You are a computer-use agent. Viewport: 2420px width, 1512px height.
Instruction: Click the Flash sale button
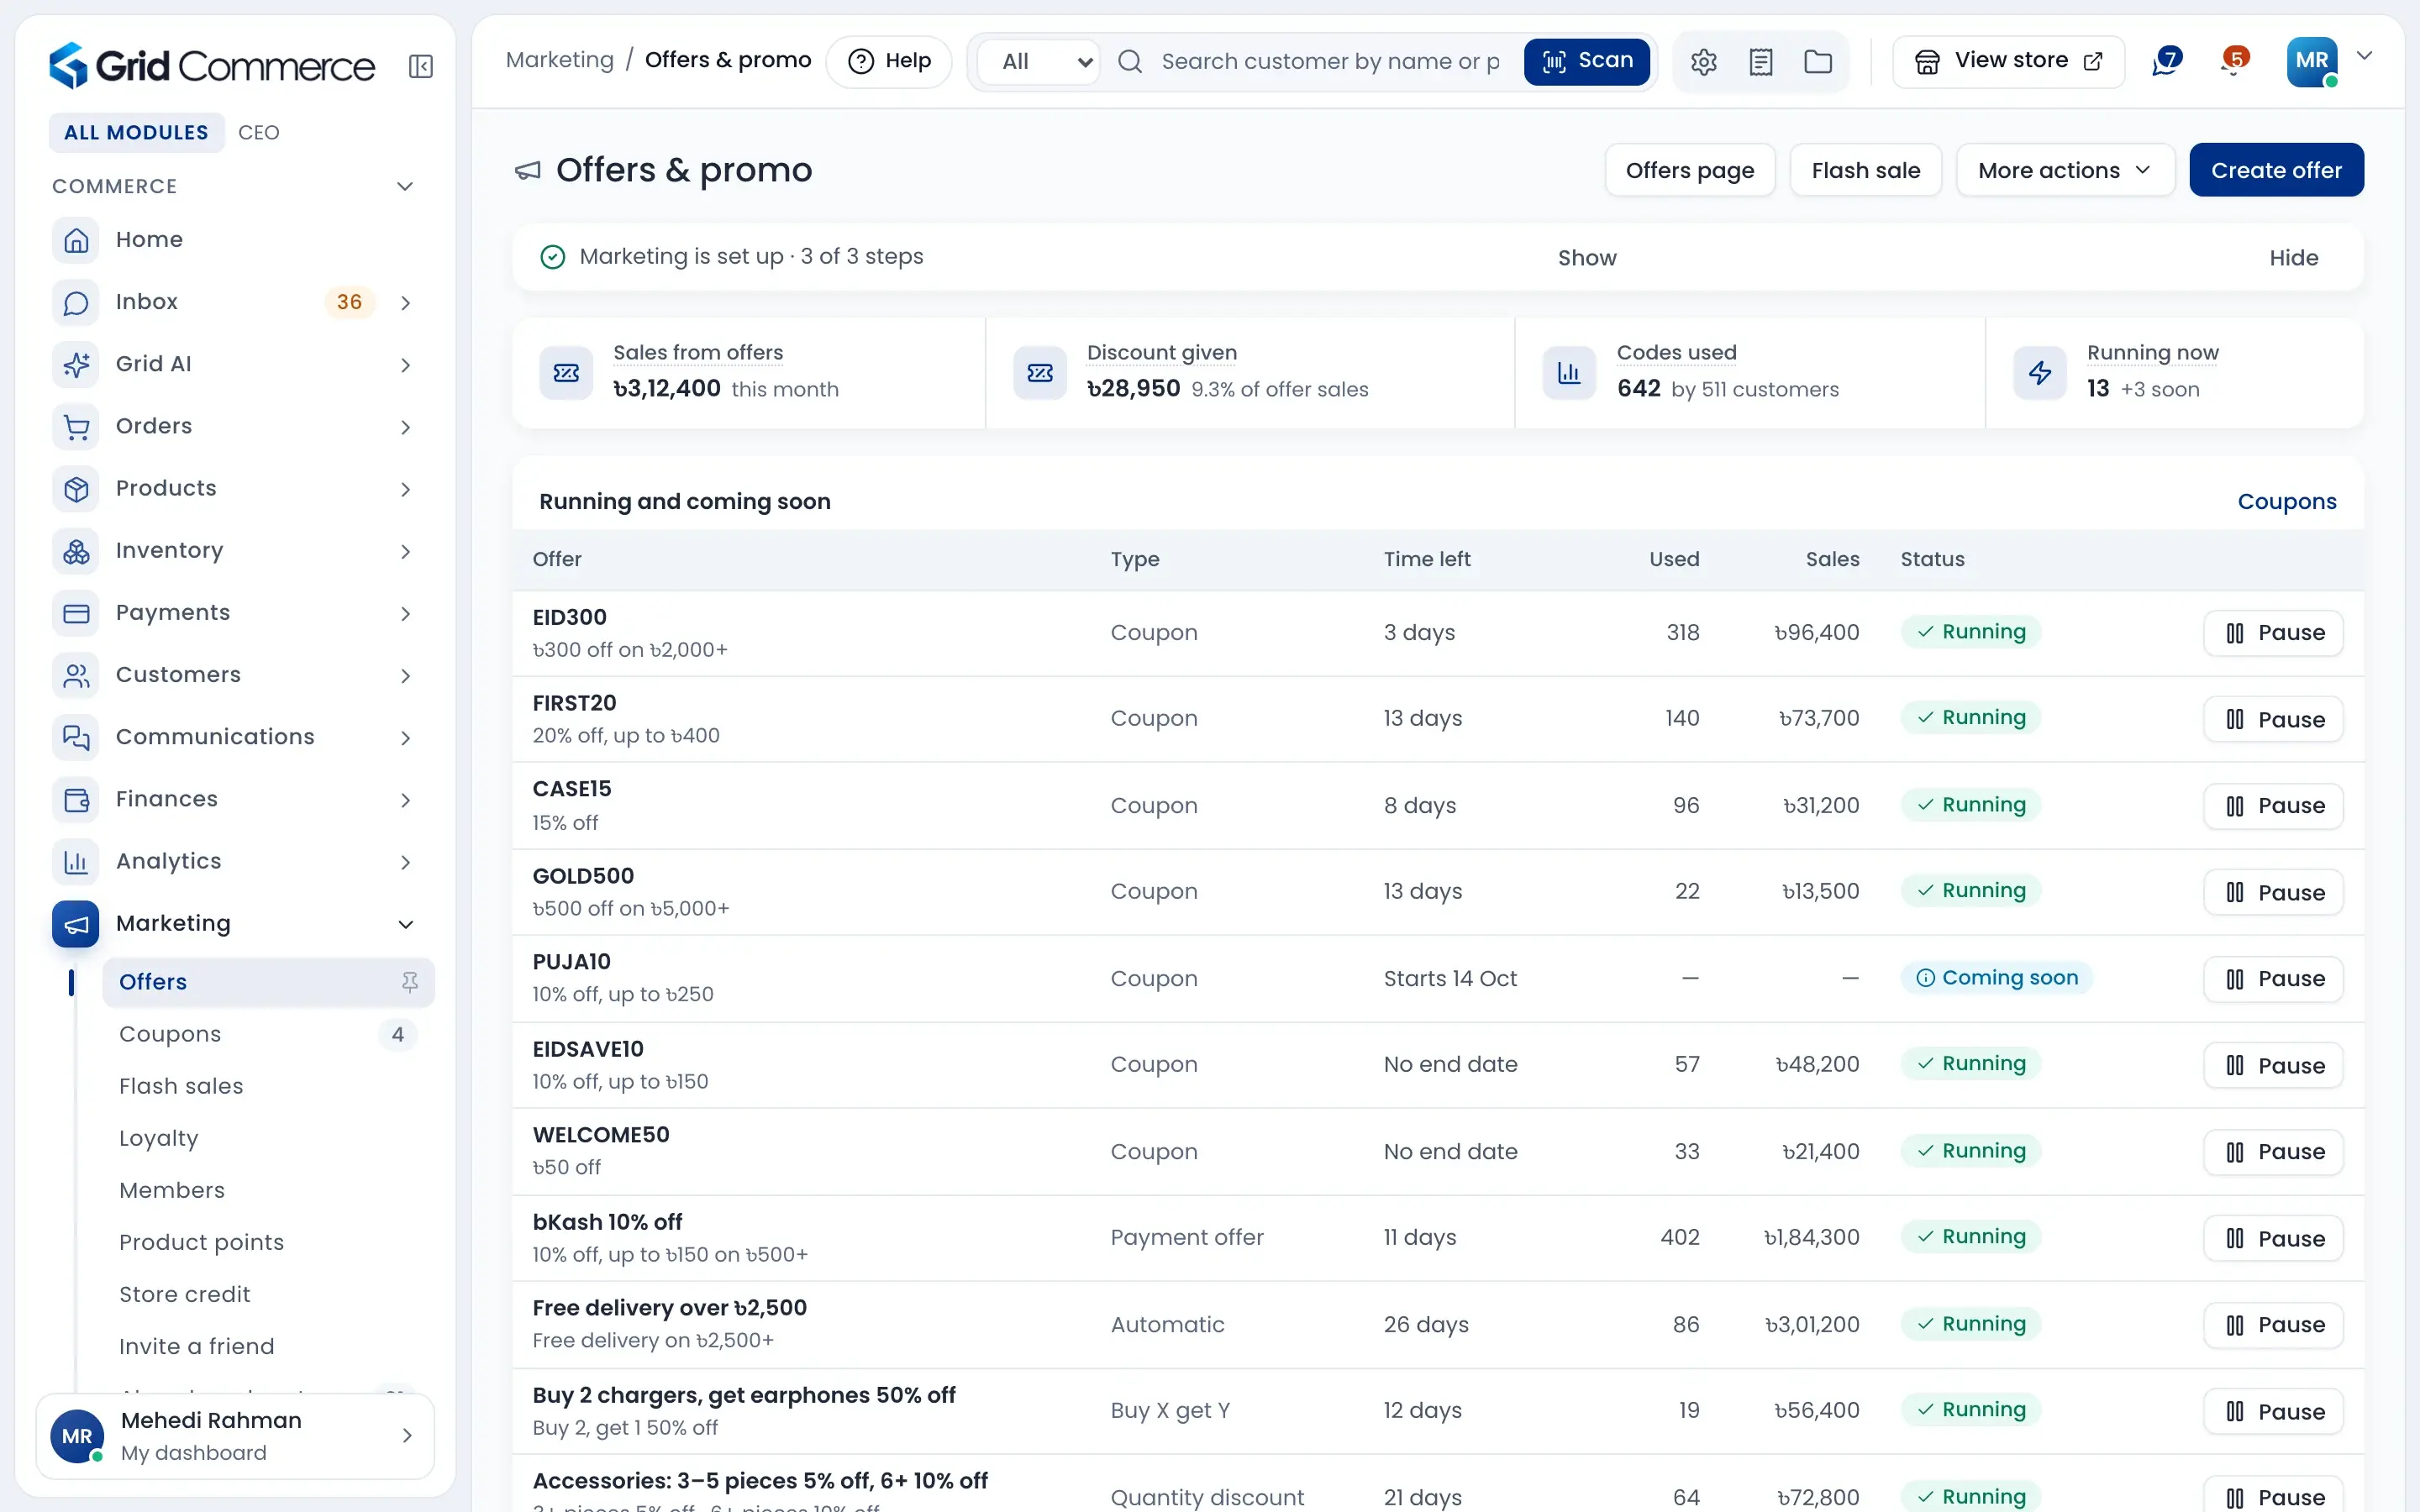click(x=1865, y=170)
